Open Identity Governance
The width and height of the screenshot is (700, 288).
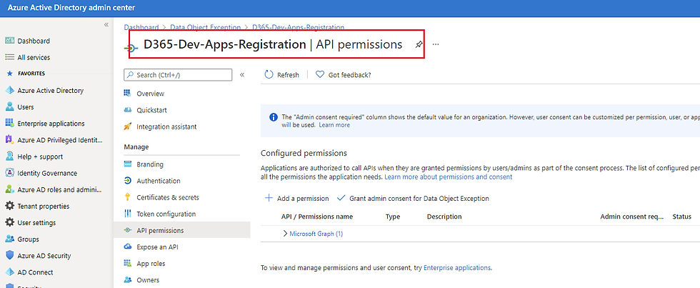pos(47,173)
